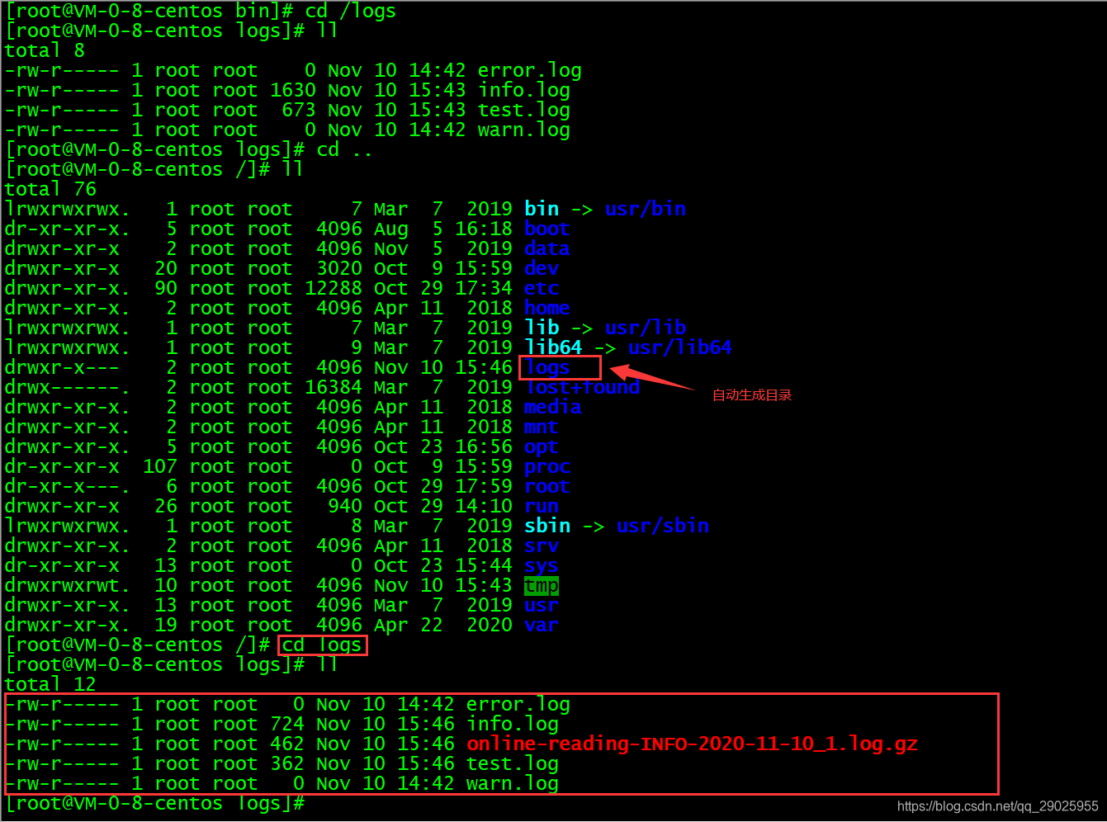
Task: Select the 'run' directory name
Action: 542,507
